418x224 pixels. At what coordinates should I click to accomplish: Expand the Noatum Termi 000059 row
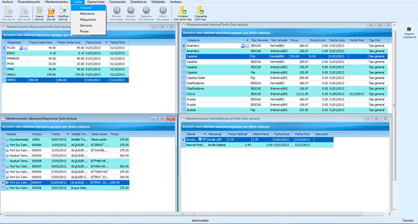tap(7, 156)
